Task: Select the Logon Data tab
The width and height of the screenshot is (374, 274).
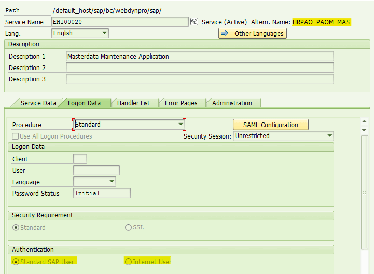Action: coord(84,103)
